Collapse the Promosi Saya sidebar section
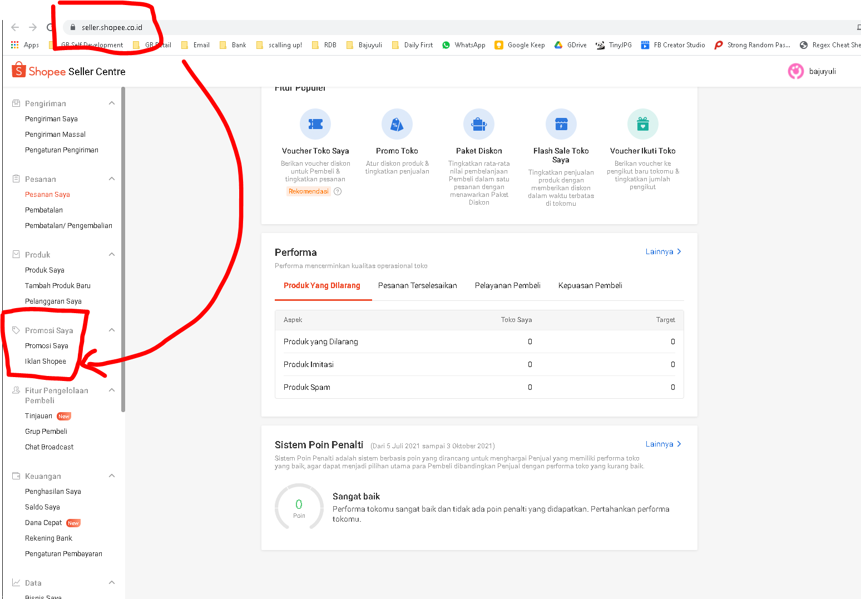This screenshot has height=599, width=861. tap(112, 330)
